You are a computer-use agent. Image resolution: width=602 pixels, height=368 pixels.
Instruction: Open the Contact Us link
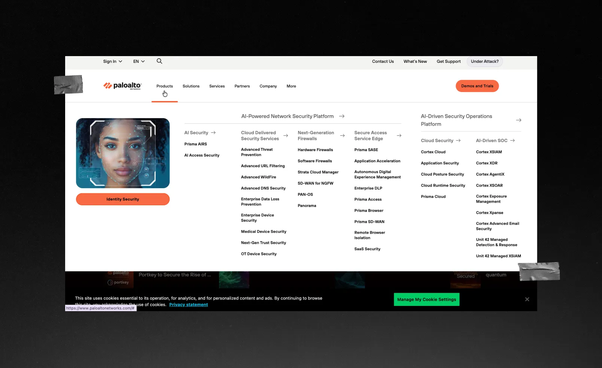click(383, 61)
